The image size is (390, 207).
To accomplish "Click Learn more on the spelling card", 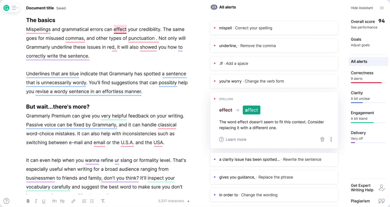I will tap(233, 139).
